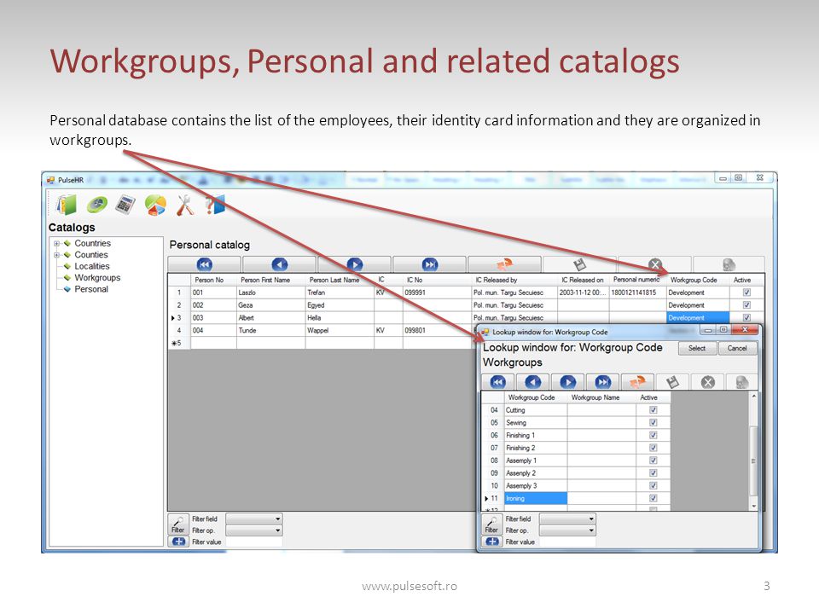Click Filter value field in Personal catalog
This screenshot has width=819, height=614.
tap(254, 542)
